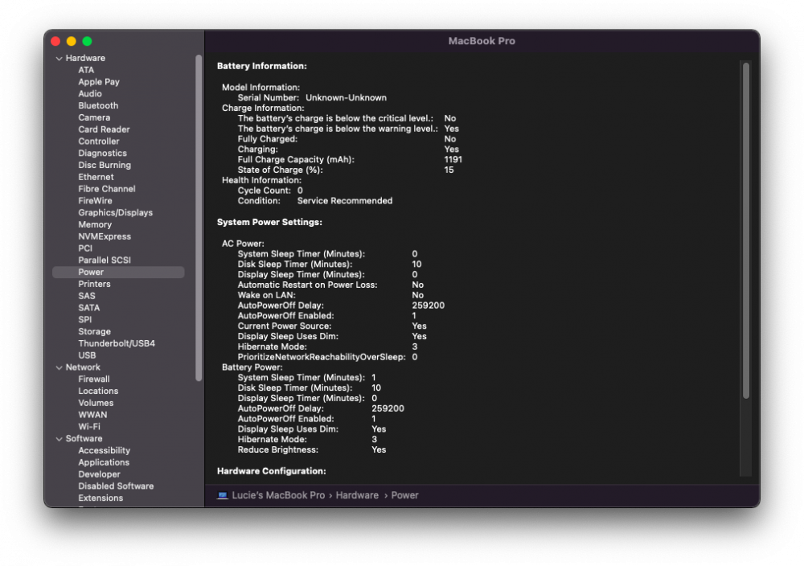Viewport: 804px width, 566px height.
Task: Click the Hardware category label
Action: 85,58
